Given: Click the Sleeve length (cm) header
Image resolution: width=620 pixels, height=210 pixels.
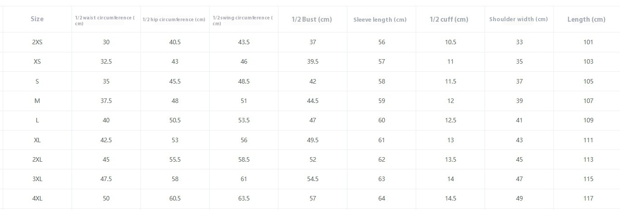Looking at the screenshot, I should click(x=380, y=19).
